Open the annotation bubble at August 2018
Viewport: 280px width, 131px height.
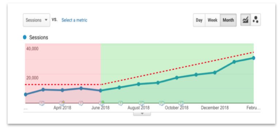[x=141, y=103]
